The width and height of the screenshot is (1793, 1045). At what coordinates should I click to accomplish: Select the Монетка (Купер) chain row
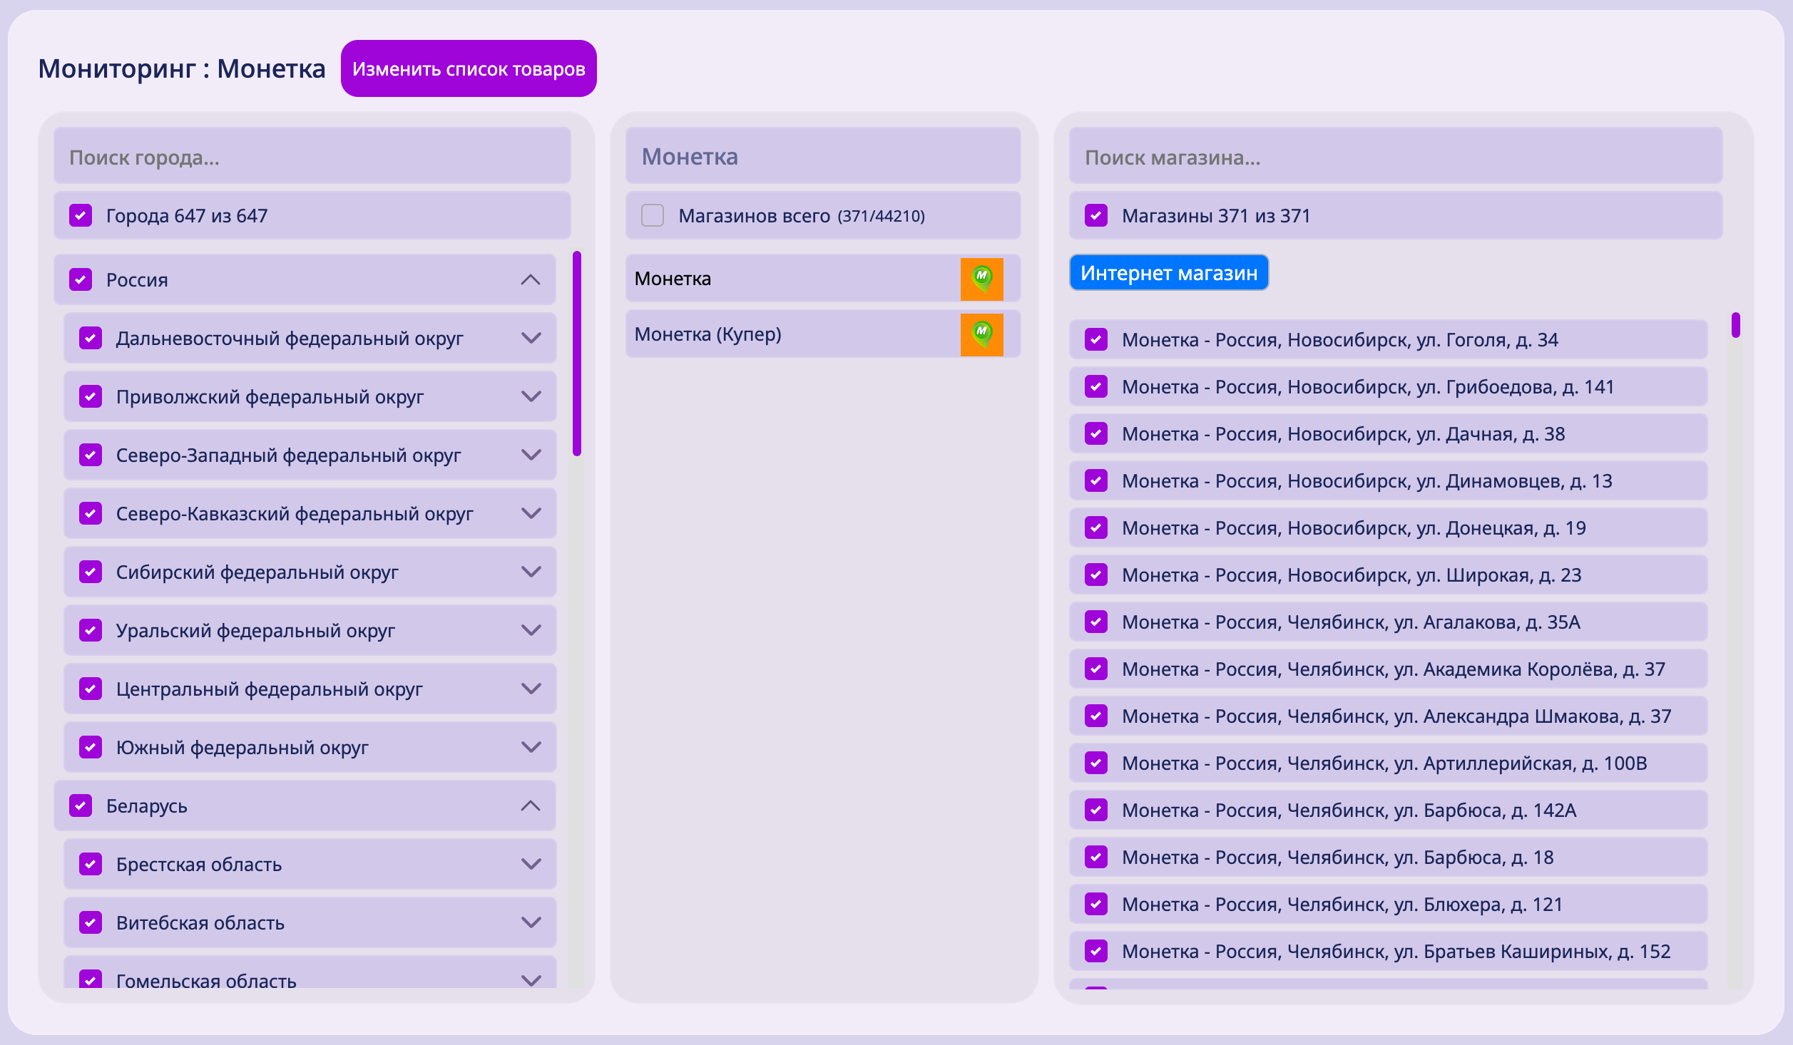click(x=823, y=334)
